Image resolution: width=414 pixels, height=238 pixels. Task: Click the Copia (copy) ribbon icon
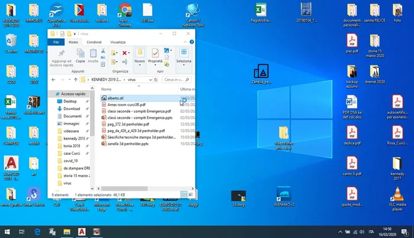coord(80,54)
